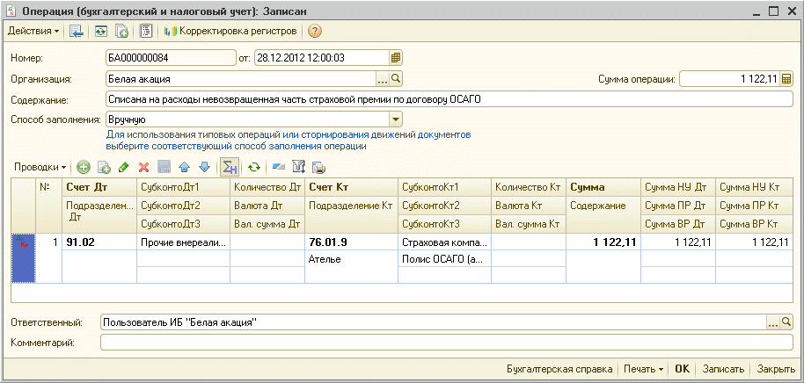The height and width of the screenshot is (383, 804).
Task: Click the green refresh icon in entries toolbar
Action: 254,167
